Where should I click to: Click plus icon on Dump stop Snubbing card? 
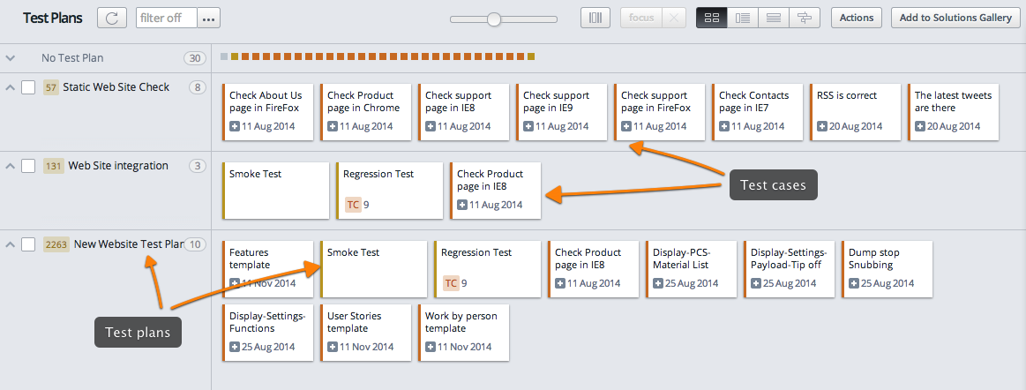pyautogui.click(x=854, y=283)
